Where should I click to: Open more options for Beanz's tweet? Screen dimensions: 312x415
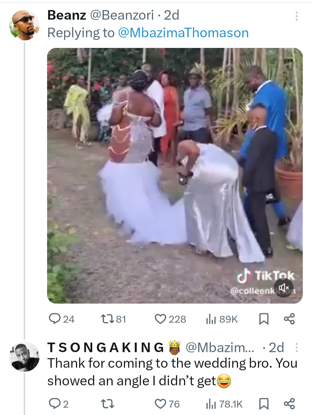pos(296,16)
